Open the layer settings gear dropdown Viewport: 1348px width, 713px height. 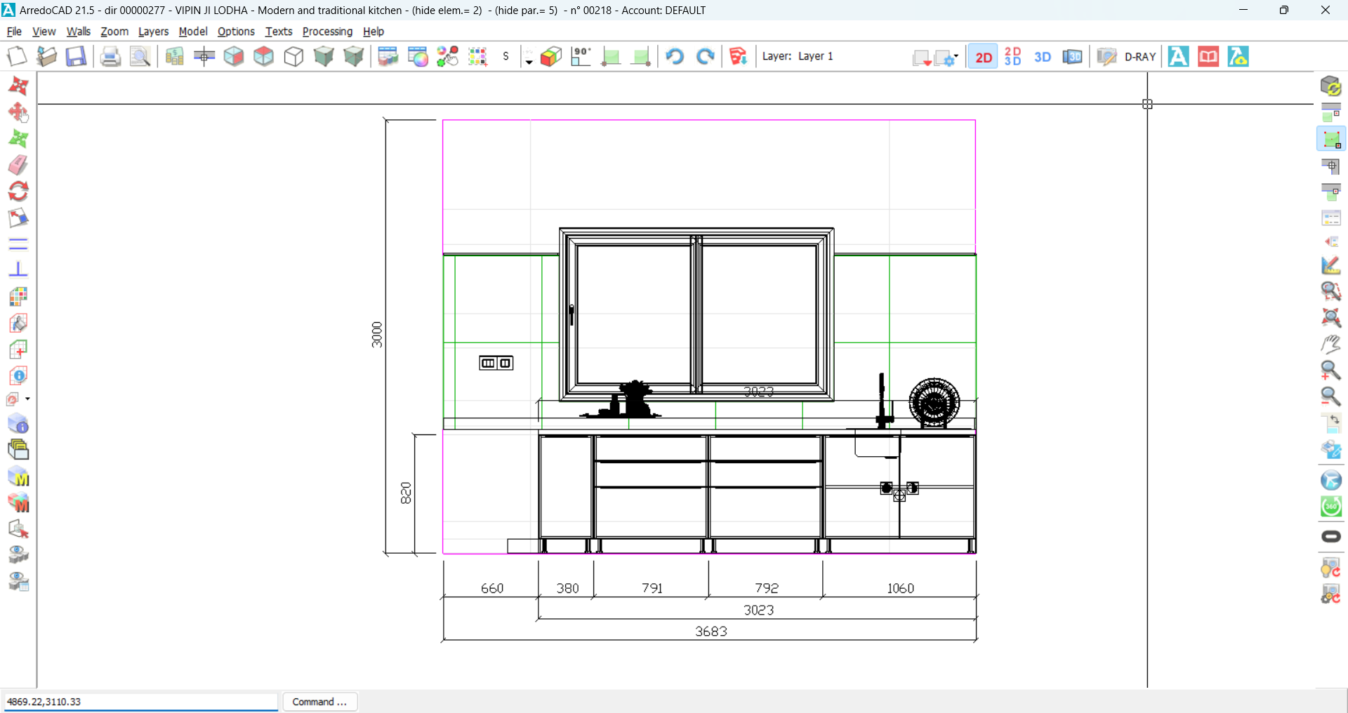click(x=947, y=58)
